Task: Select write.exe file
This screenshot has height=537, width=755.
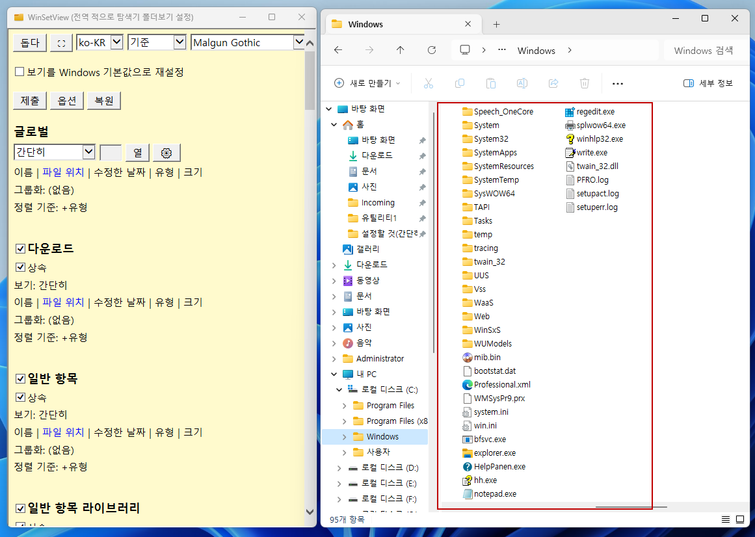Action: click(x=586, y=153)
